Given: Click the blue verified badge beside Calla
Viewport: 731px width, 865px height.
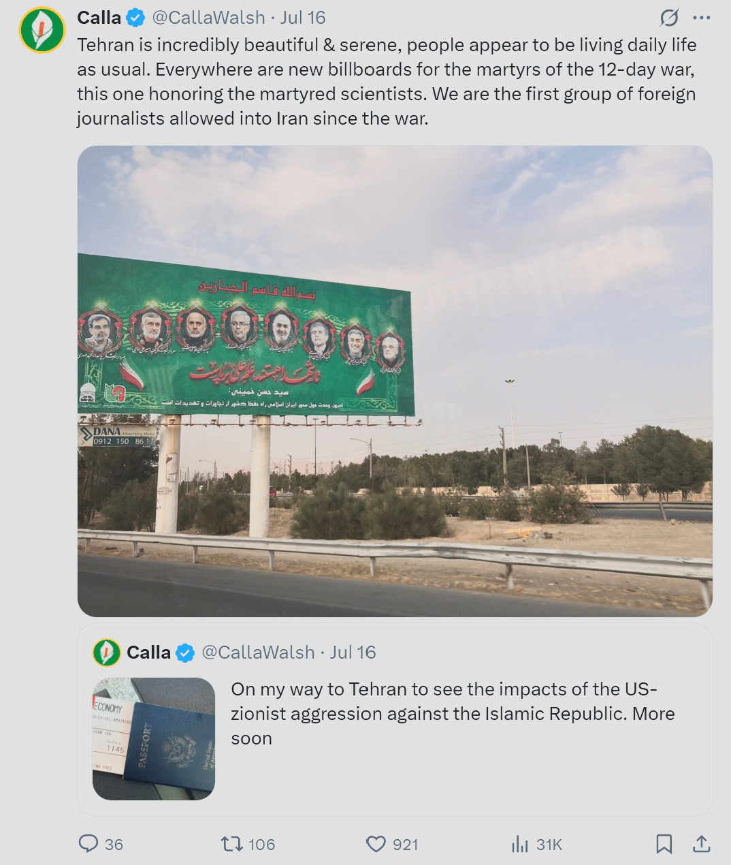Looking at the screenshot, I should coord(136,18).
